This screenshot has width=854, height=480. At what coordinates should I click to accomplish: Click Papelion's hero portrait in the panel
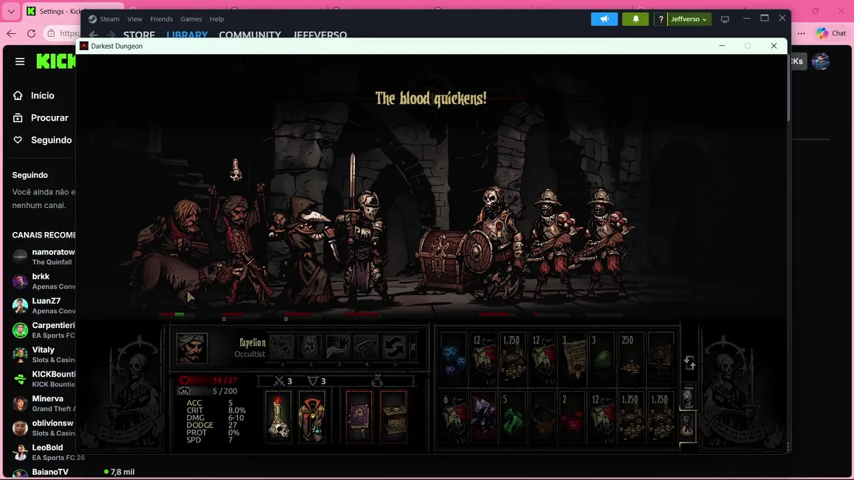[192, 348]
